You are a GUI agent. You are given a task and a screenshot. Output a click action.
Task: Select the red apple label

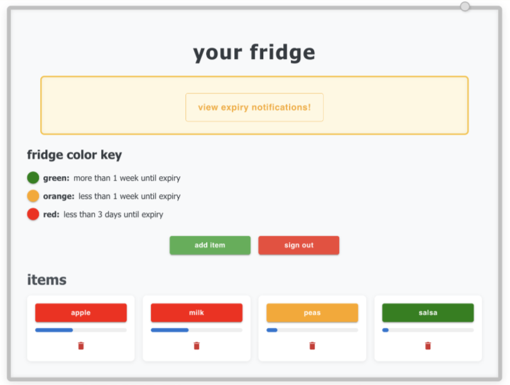click(x=81, y=313)
